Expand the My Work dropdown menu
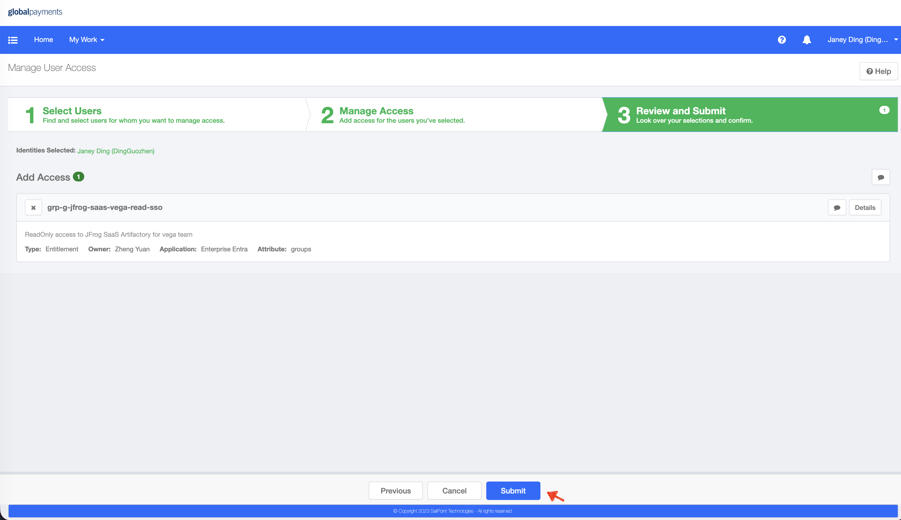This screenshot has width=901, height=520. pyautogui.click(x=86, y=40)
